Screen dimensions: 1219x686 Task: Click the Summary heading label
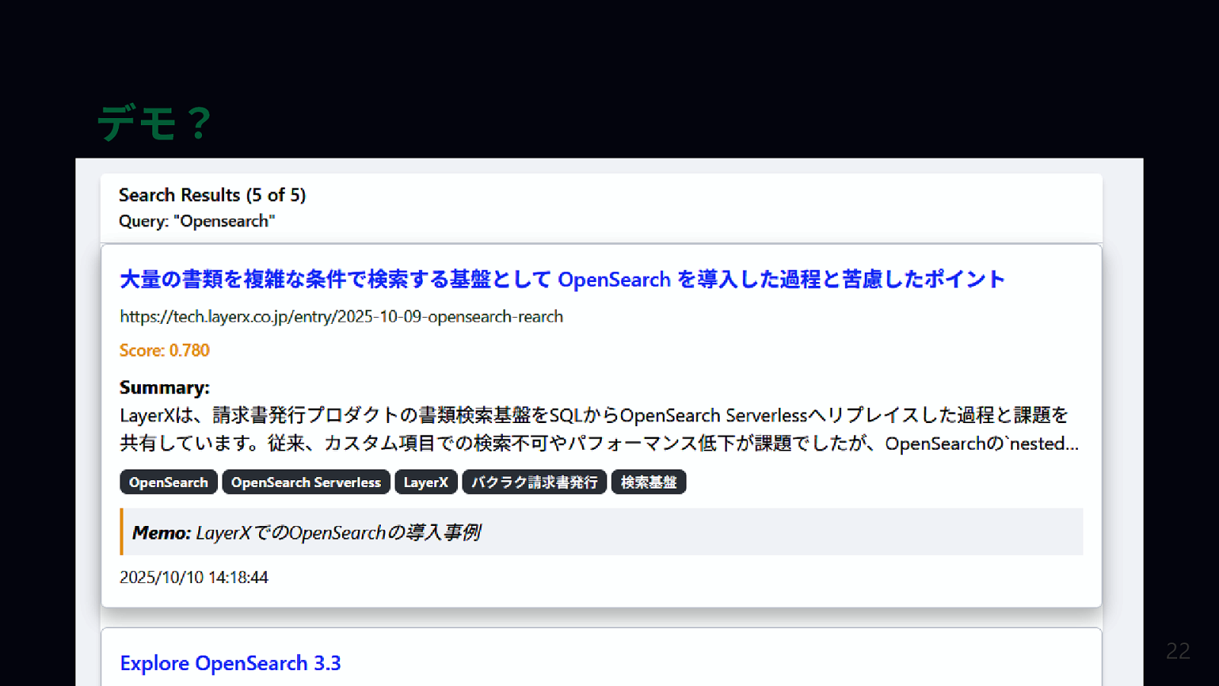[x=165, y=387]
